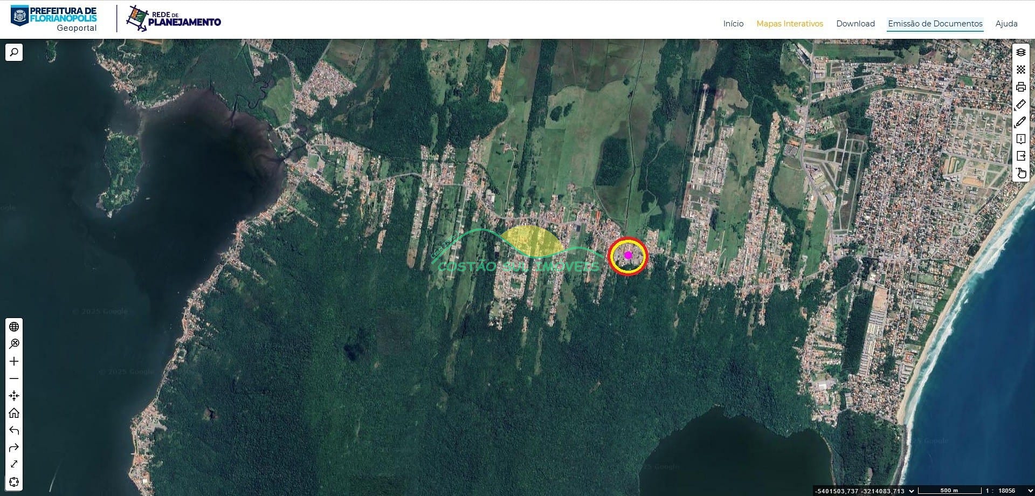Screen dimensions: 1035x496
Task: Activate the pointing hand select tool
Action: 1021,173
